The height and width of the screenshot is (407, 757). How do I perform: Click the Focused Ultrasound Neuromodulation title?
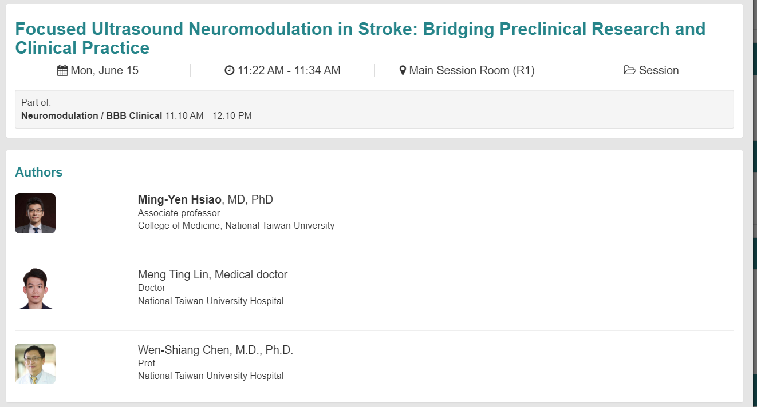(x=360, y=38)
